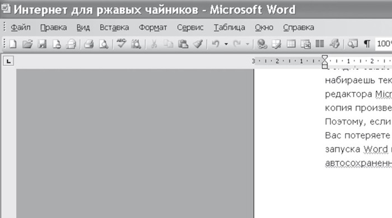Open the Вид menu
The width and height of the screenshot is (392, 218).
click(83, 27)
